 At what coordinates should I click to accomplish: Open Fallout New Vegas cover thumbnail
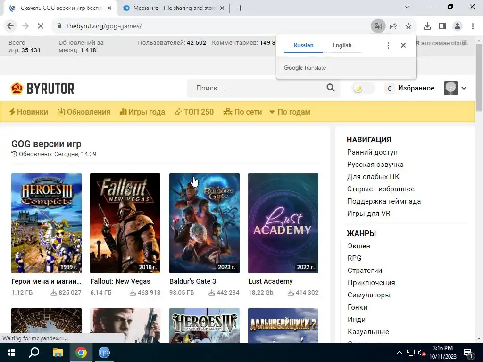[x=125, y=223]
